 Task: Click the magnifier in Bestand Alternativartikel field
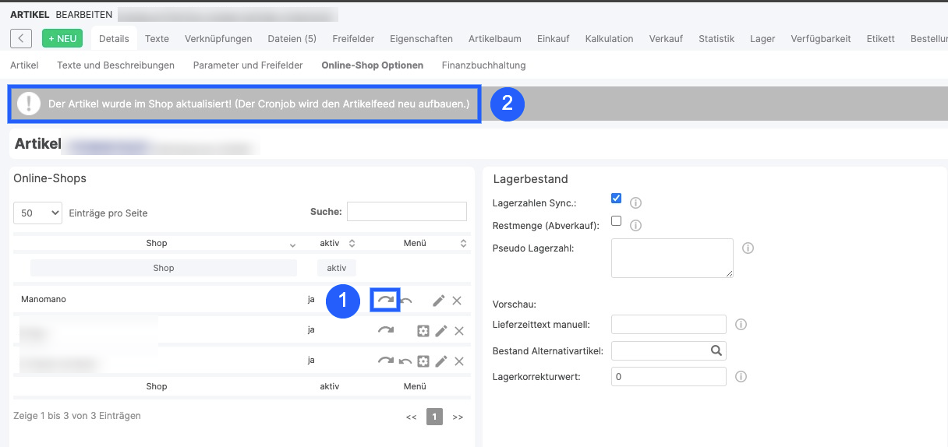(x=716, y=350)
